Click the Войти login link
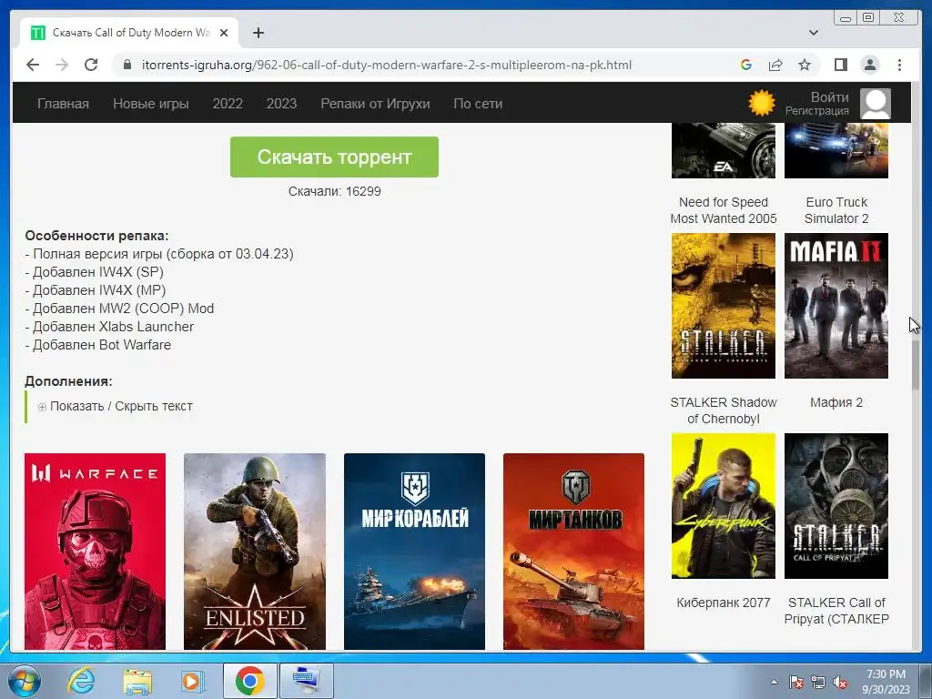932x699 pixels. 830,96
